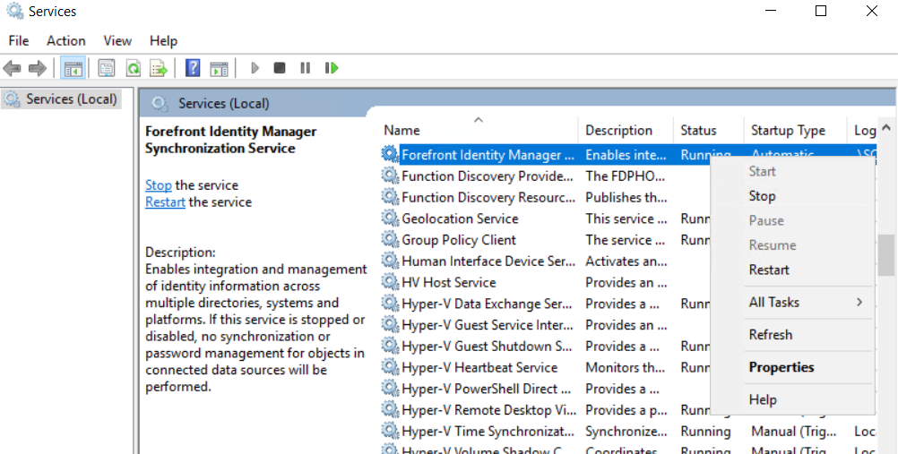Sort by the Description column header
This screenshot has width=898, height=454.
tap(626, 130)
